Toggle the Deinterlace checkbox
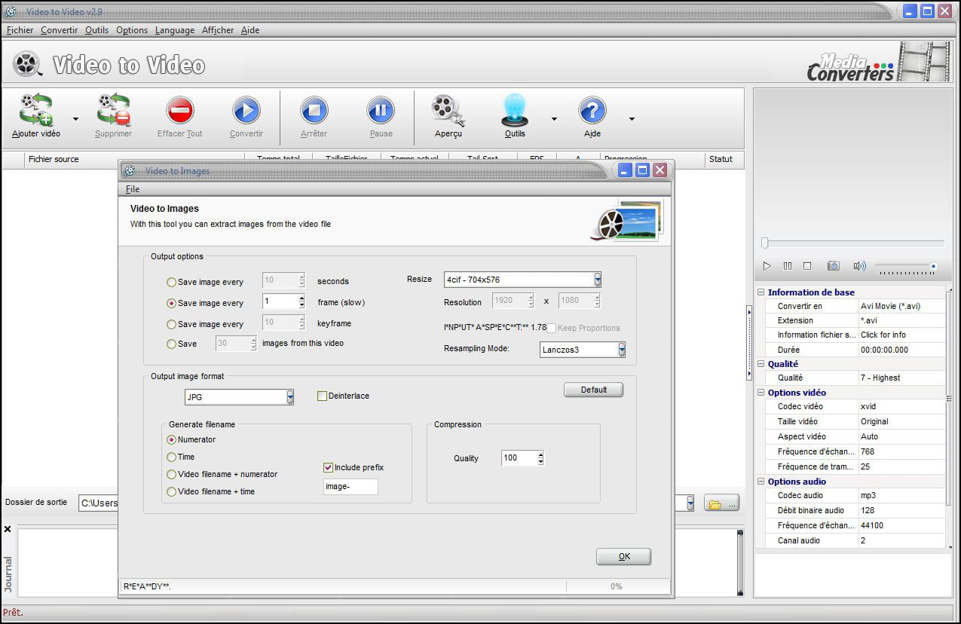Screen dimensions: 961x624 (323, 396)
